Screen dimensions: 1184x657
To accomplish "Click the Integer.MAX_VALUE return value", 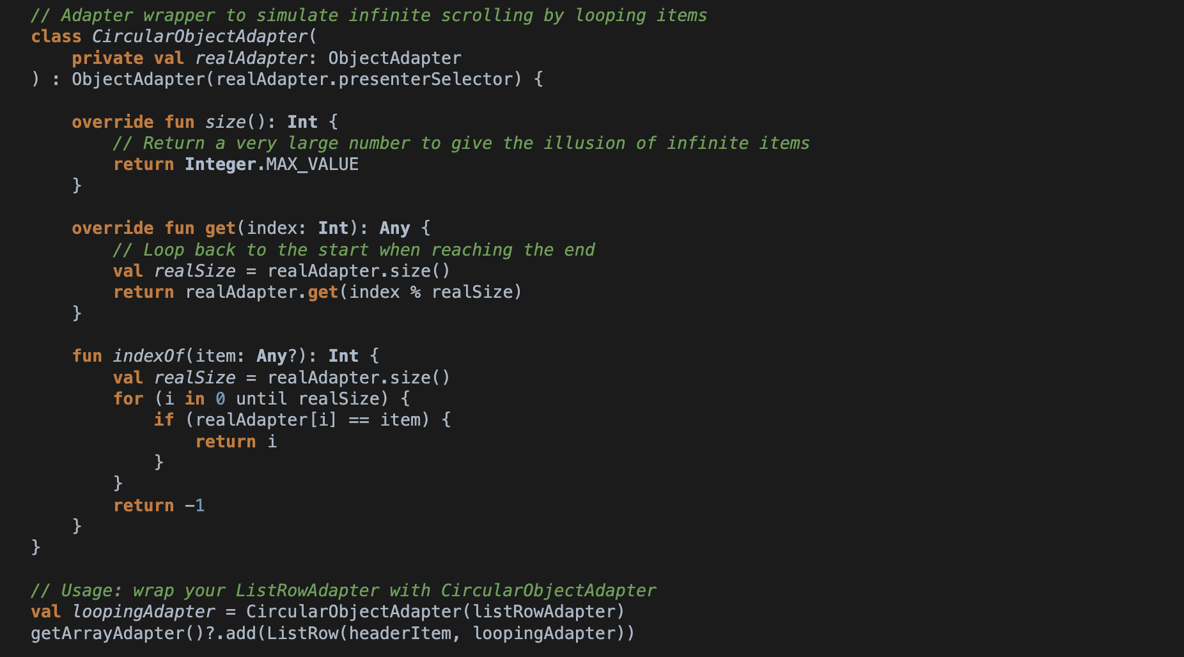I will click(272, 164).
